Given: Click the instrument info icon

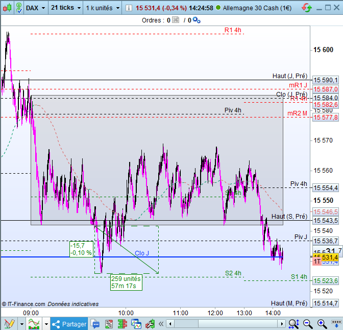Looking at the screenshot, I should coord(129,8).
